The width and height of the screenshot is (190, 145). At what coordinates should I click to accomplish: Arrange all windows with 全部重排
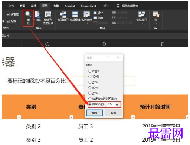(75, 16)
